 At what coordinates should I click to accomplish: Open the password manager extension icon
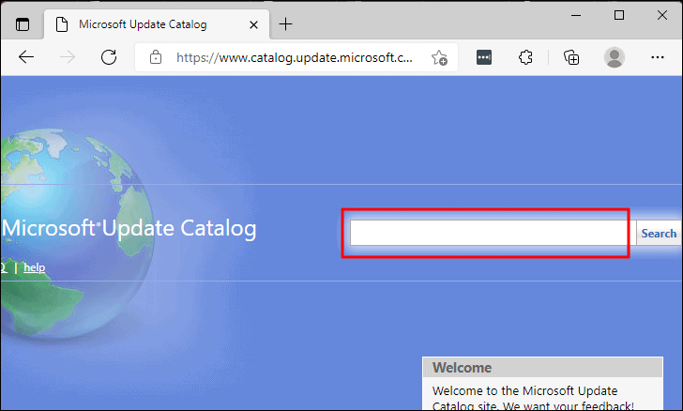484,57
